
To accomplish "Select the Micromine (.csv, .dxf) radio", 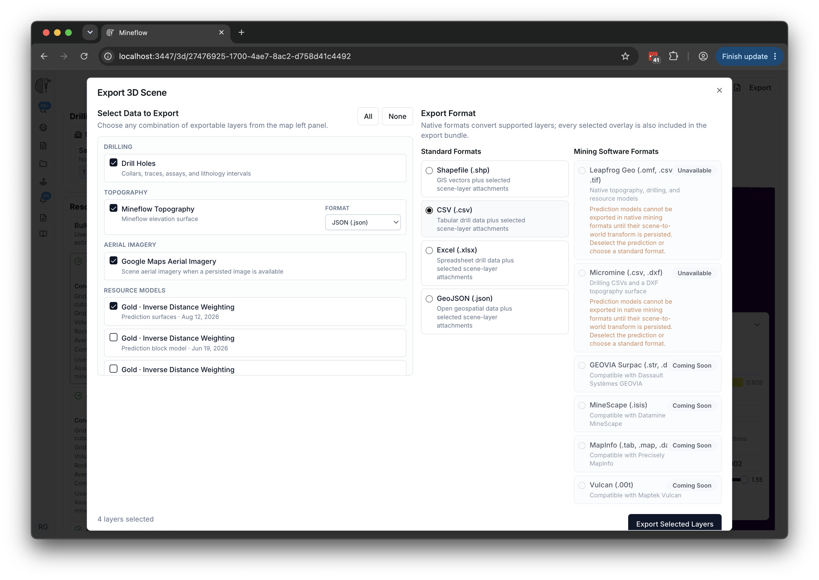I will click(582, 273).
